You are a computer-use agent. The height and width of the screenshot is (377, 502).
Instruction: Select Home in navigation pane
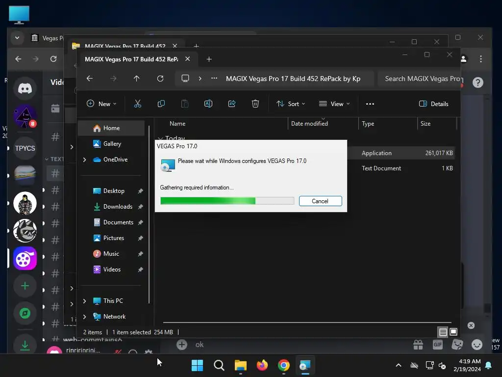tap(111, 128)
